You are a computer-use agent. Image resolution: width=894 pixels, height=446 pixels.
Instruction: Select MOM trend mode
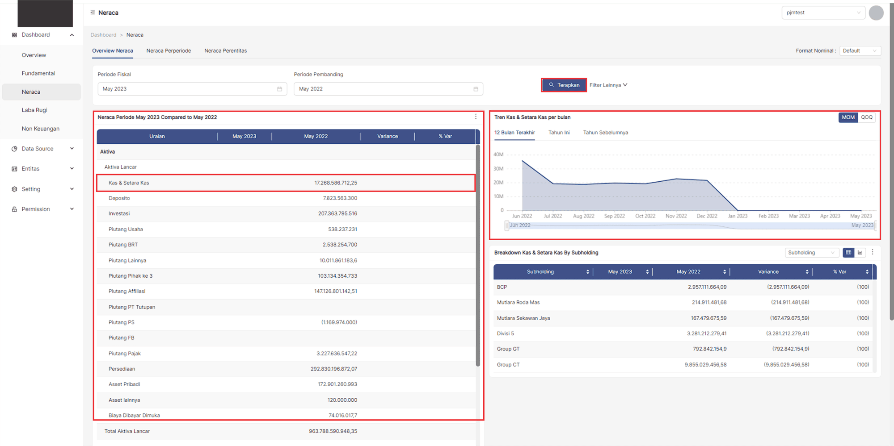click(x=848, y=117)
